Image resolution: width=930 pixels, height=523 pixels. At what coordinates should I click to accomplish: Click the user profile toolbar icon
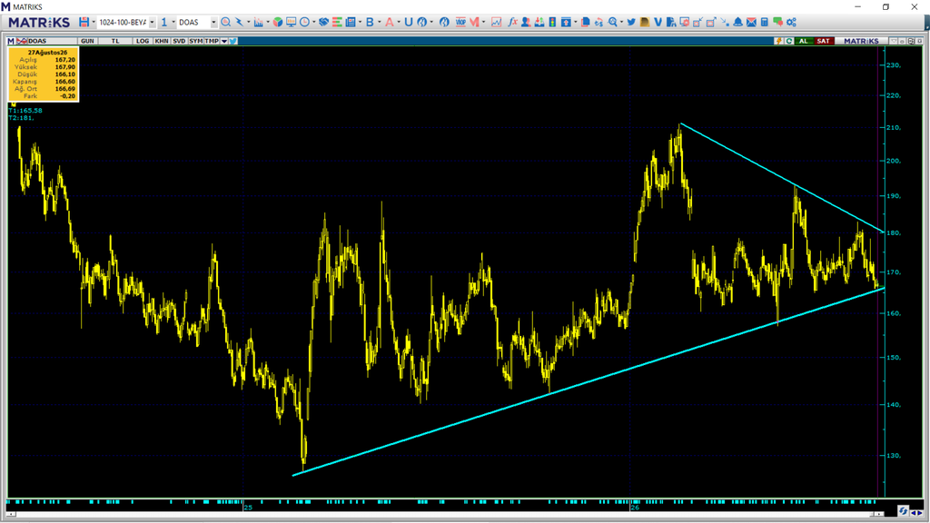coord(526,22)
